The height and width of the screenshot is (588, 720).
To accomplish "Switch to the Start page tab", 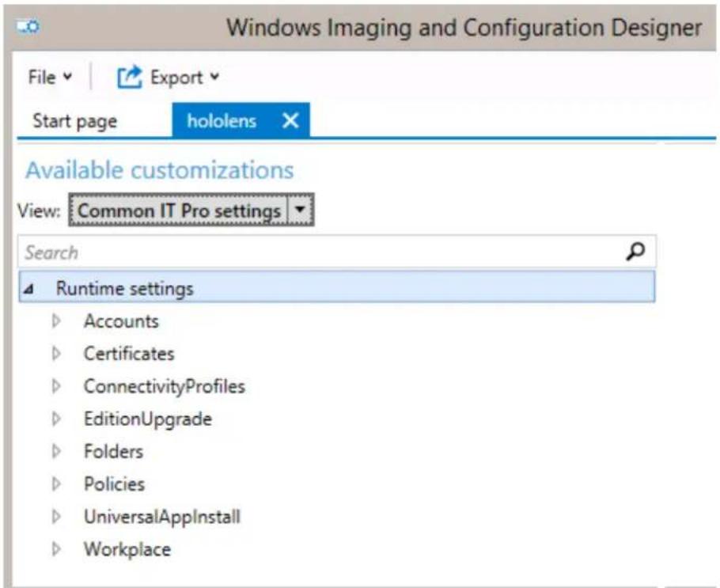I will click(x=75, y=121).
